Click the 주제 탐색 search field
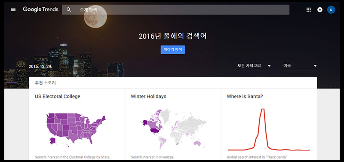This screenshot has width=344, height=162. [175, 9]
